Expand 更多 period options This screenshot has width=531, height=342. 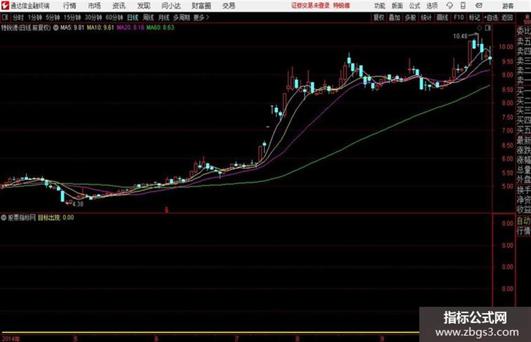[201, 17]
